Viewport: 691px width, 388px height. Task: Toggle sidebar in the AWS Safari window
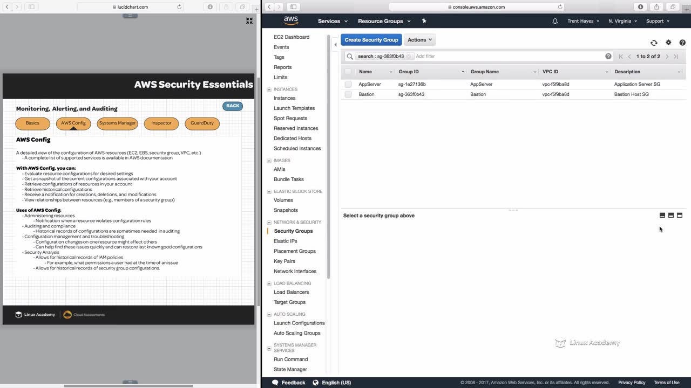(293, 7)
